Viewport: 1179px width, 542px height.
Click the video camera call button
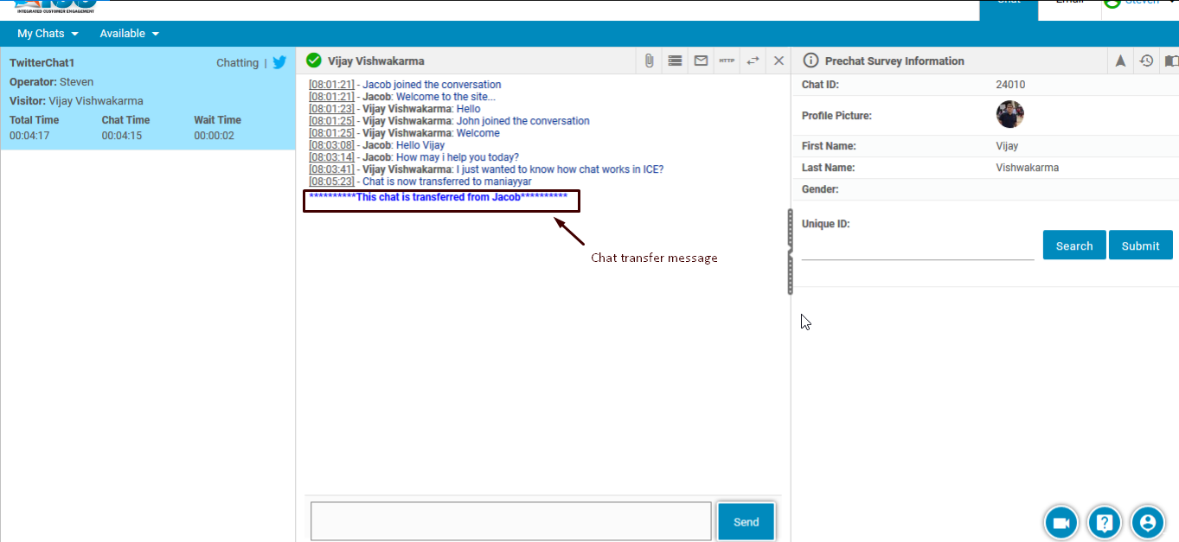[x=1061, y=522]
